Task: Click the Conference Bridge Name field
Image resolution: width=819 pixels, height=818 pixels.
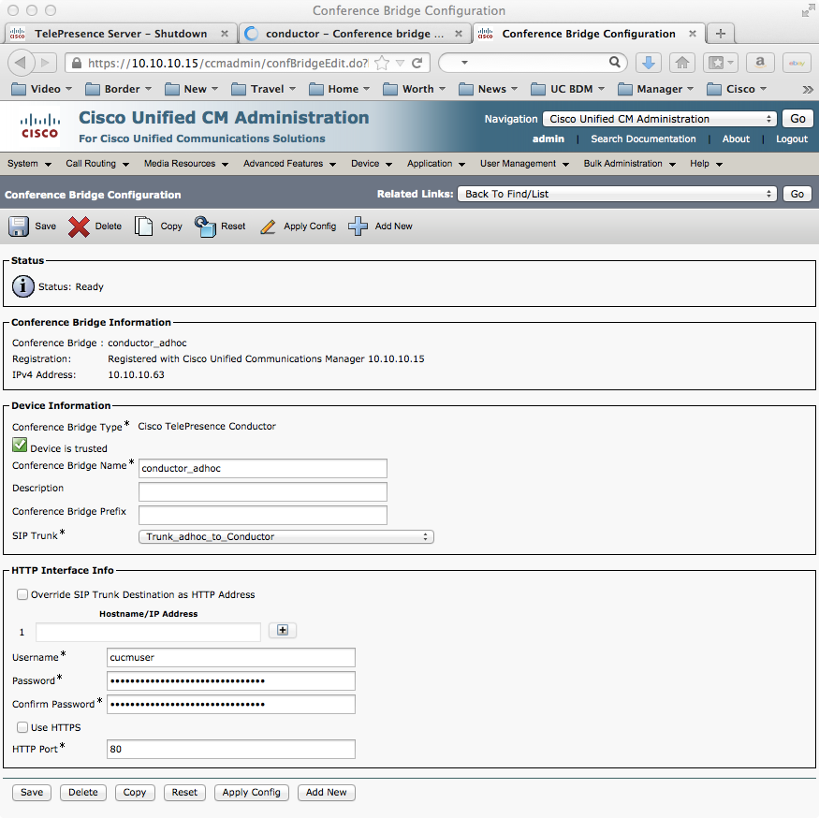Action: pyautogui.click(x=263, y=468)
